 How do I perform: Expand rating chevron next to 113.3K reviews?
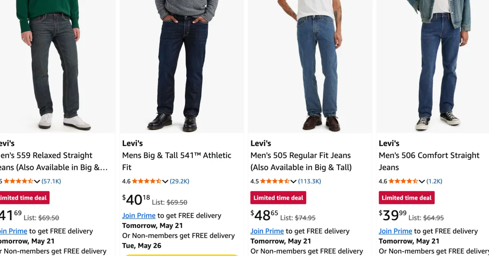(x=293, y=181)
